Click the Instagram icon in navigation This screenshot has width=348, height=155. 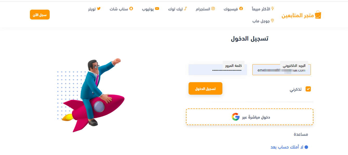point(213,9)
